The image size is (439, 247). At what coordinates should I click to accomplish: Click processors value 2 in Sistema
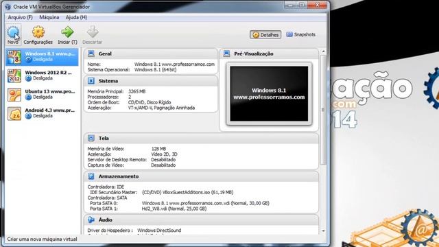(130, 97)
